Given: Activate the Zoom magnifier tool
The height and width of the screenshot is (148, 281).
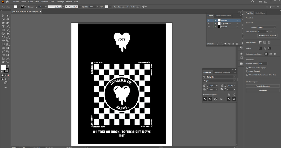Looking at the screenshot, I should (x=8, y=62).
